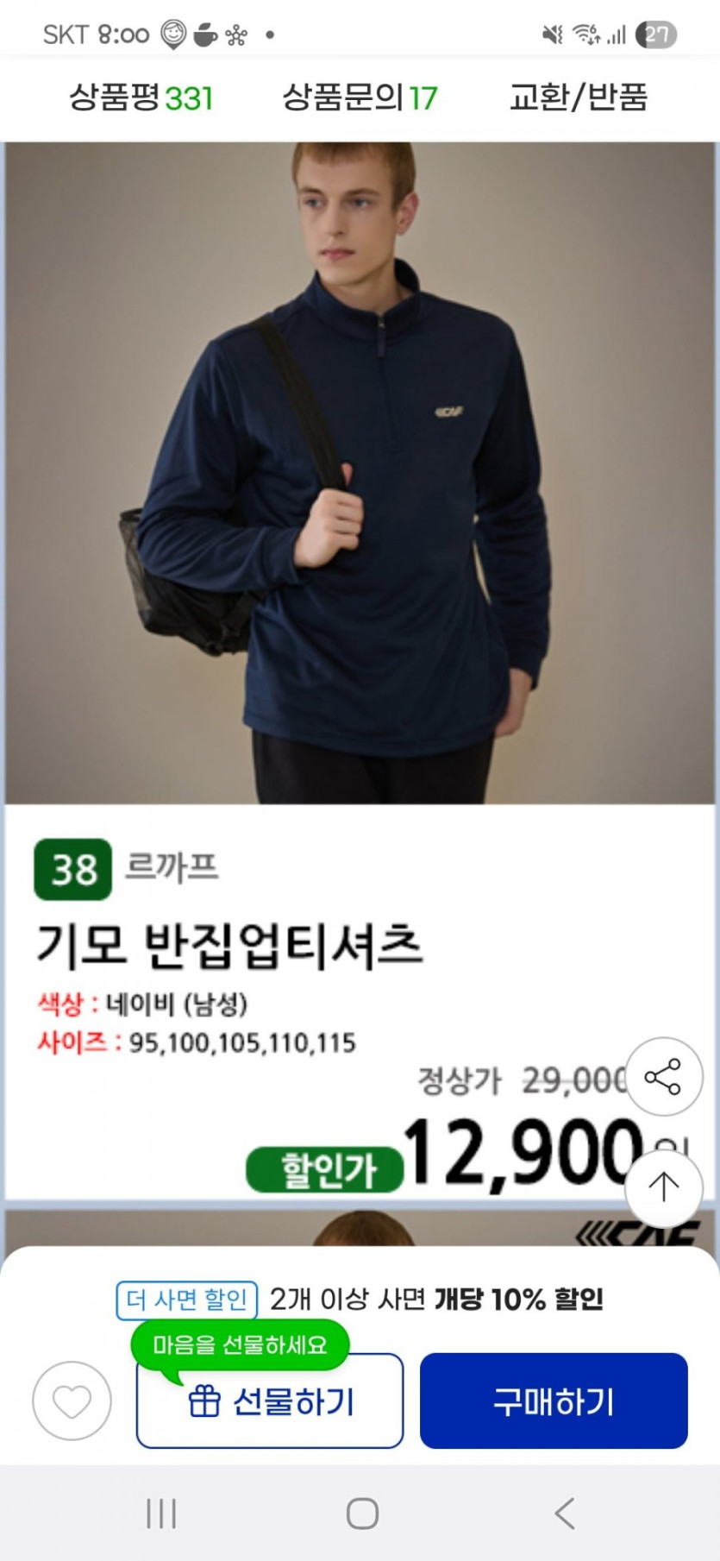Tap the 선물하기 gift button
Image resolution: width=720 pixels, height=1561 pixels.
coord(270,1400)
